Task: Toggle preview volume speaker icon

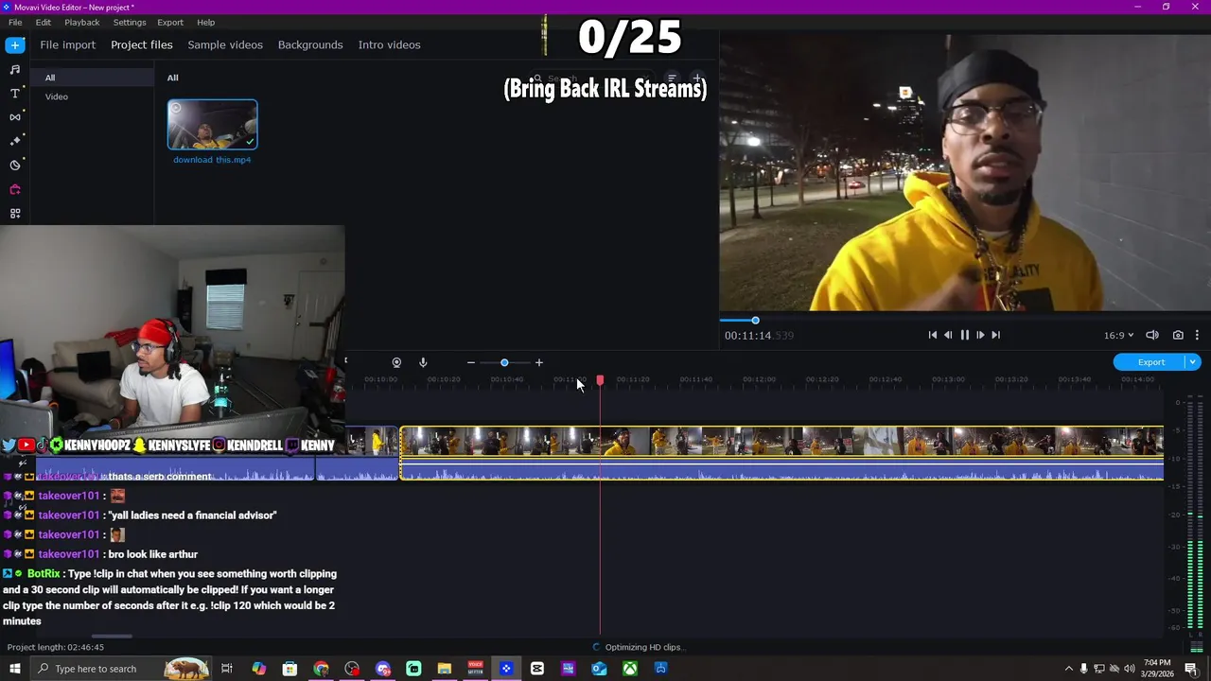Action: 1152,335
